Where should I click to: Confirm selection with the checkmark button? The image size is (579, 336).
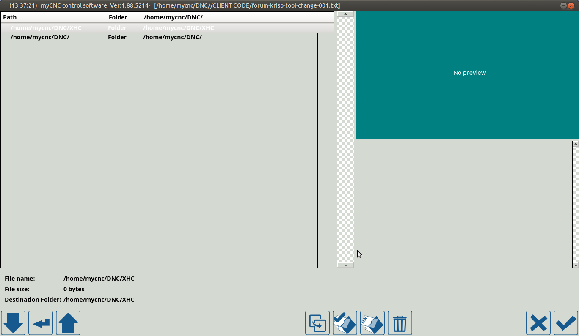pyautogui.click(x=566, y=323)
